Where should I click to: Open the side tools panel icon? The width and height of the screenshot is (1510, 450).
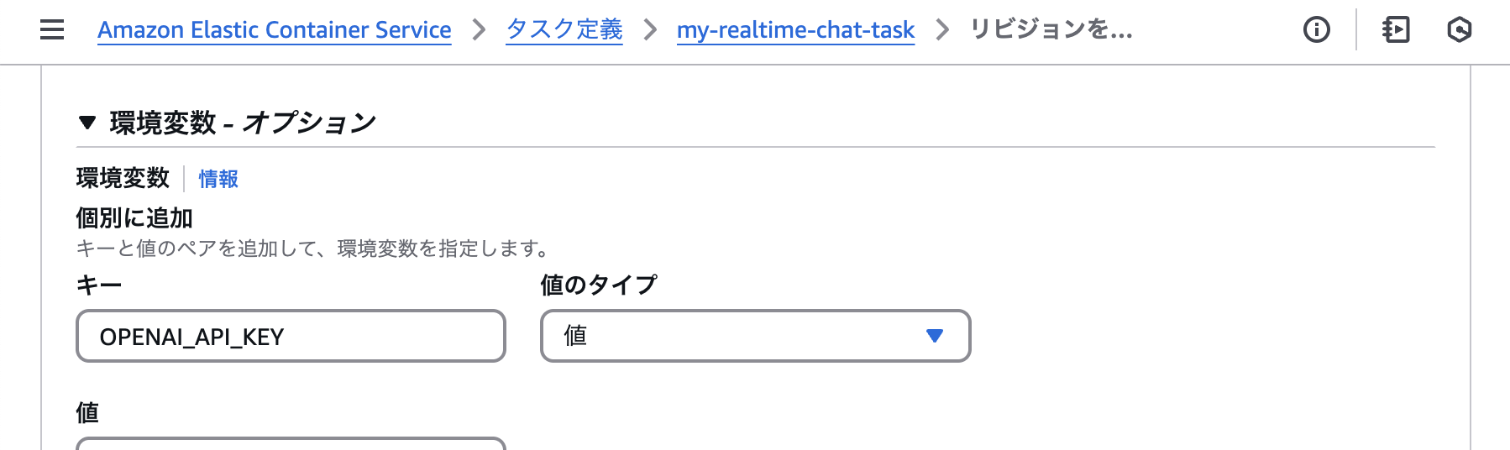1396,30
